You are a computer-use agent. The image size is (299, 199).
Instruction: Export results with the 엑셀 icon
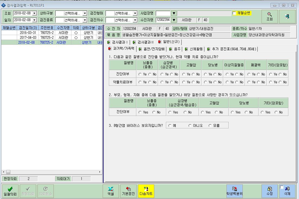pyautogui.click(x=111, y=191)
